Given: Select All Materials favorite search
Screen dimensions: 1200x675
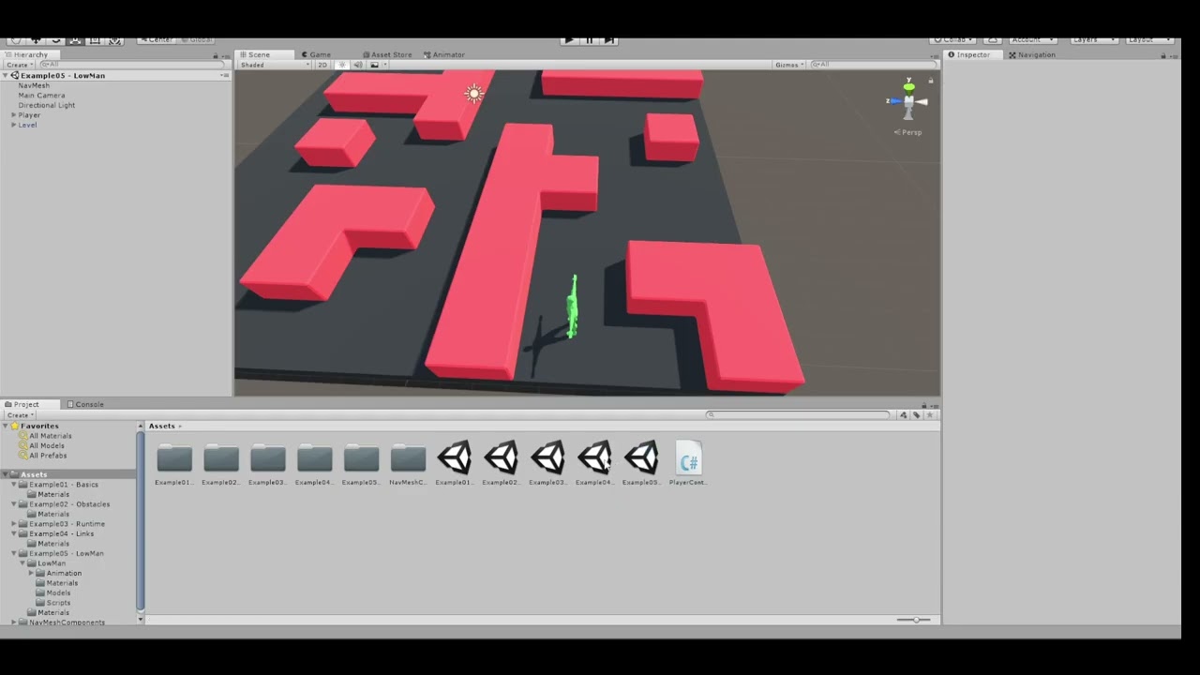Looking at the screenshot, I should 50,436.
